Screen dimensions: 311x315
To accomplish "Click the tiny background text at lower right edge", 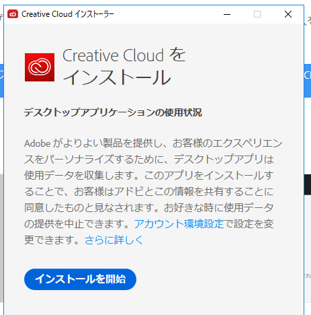I will (x=308, y=275).
